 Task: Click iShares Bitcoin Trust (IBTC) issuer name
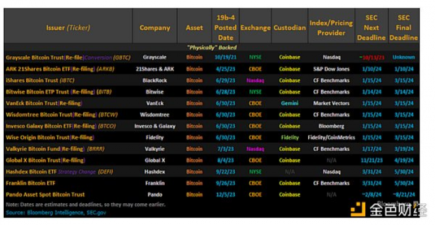coord(40,81)
